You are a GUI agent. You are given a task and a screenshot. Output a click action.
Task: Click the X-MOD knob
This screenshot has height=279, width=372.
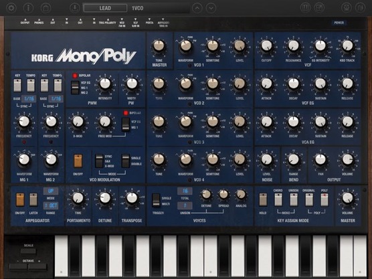(x=78, y=122)
